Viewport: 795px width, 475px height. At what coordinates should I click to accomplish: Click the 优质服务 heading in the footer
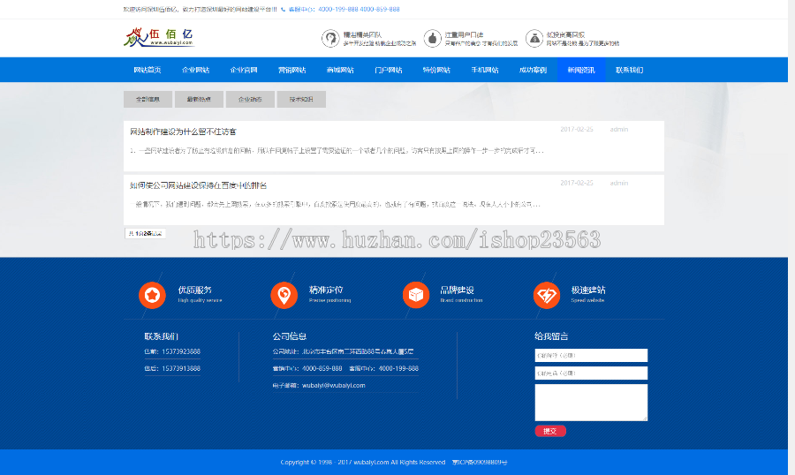pyautogui.click(x=194, y=290)
